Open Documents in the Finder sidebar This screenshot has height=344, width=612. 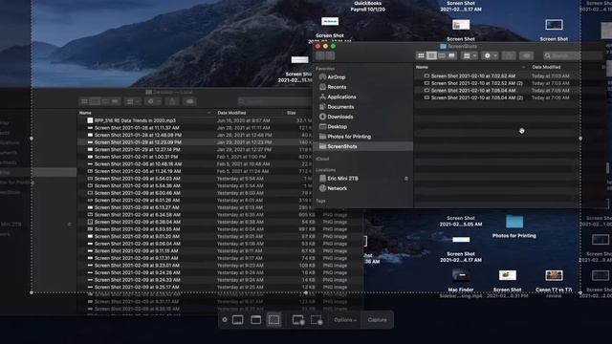coord(340,107)
